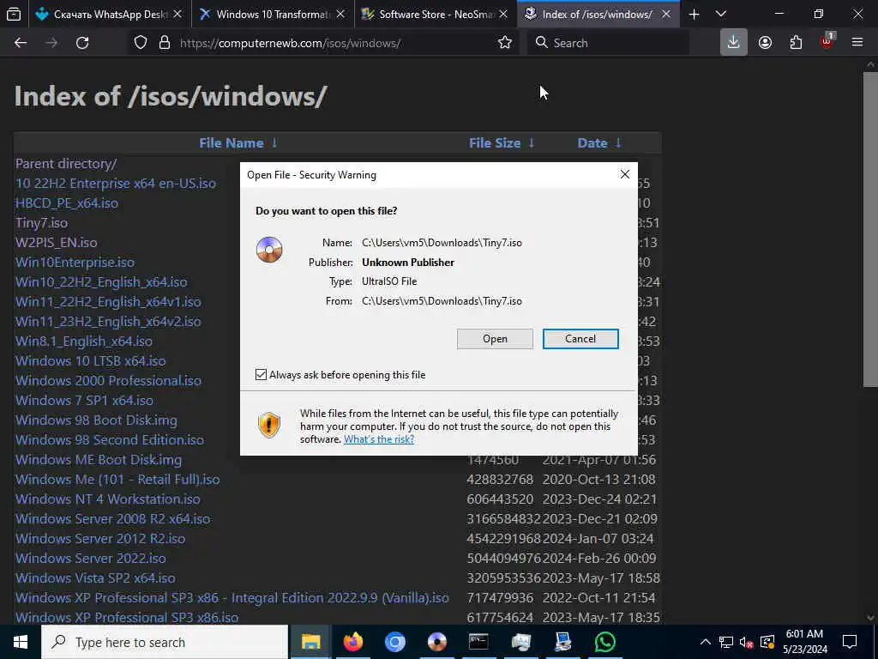
Task: Open the What's the risk? link
Action: [379, 438]
